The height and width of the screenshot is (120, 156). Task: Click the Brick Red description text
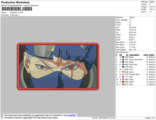tap(133, 64)
